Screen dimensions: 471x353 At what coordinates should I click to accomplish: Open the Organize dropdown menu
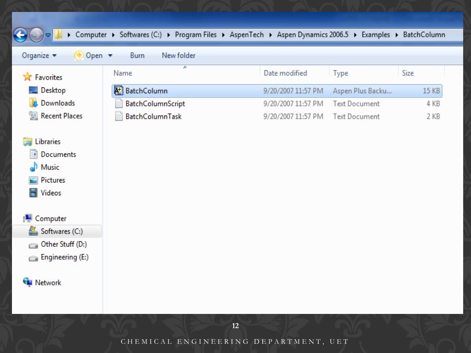(x=40, y=56)
